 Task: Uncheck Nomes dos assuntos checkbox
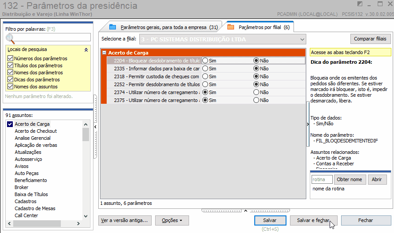(x=10, y=87)
